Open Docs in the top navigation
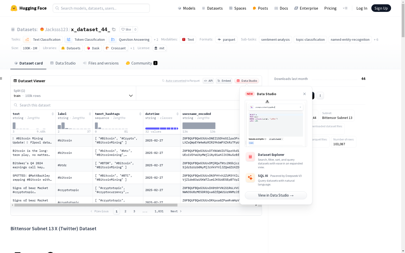The width and height of the screenshot is (405, 253). pyautogui.click(x=281, y=8)
